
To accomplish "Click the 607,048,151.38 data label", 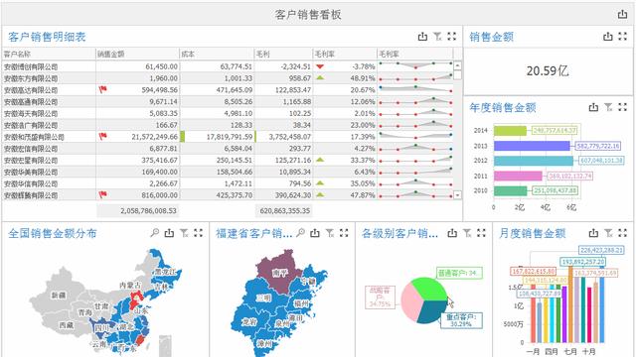I will (601, 161).
